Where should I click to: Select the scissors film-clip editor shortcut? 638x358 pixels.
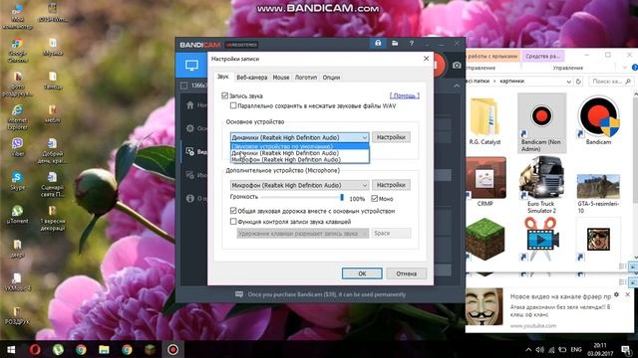[x=540, y=239]
